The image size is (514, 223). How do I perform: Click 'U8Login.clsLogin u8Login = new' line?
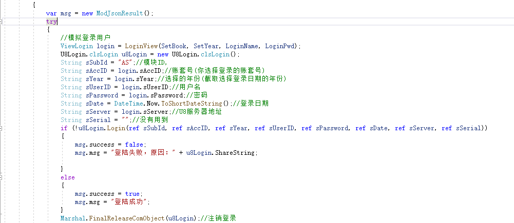[x=150, y=54]
